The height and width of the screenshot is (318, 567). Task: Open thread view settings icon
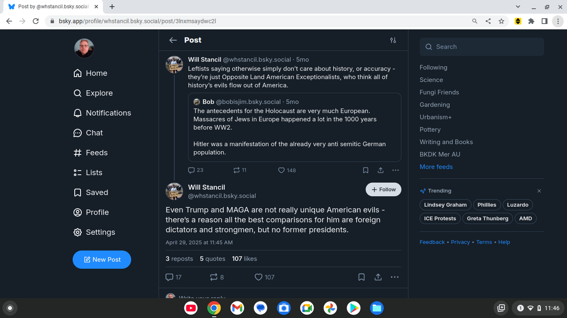[x=393, y=40]
